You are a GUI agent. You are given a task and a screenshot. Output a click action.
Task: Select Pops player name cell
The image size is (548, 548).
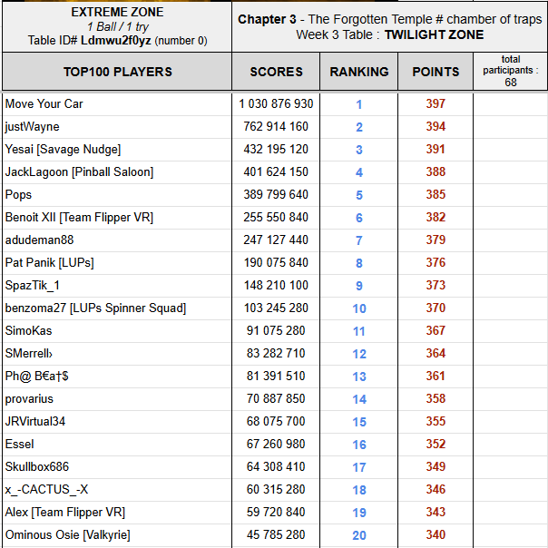(x=19, y=195)
